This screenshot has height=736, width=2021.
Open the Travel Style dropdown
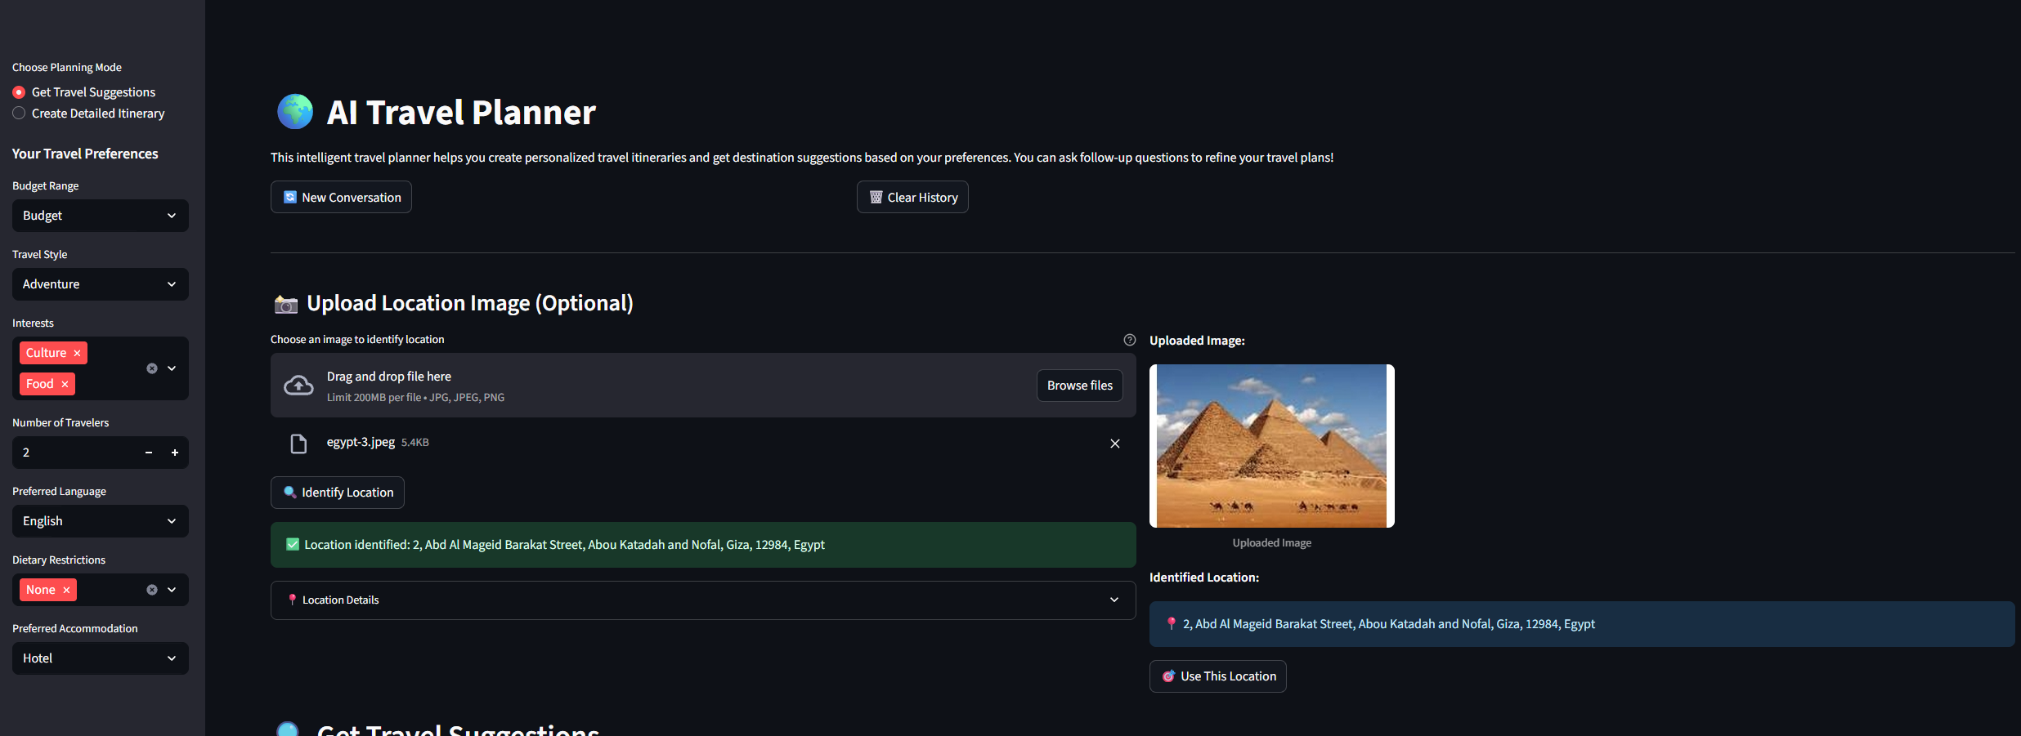[x=101, y=284]
